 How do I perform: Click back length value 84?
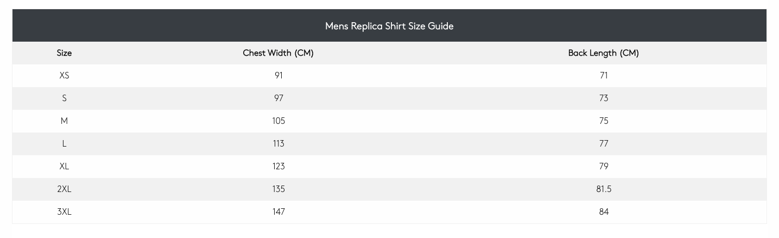pos(604,212)
